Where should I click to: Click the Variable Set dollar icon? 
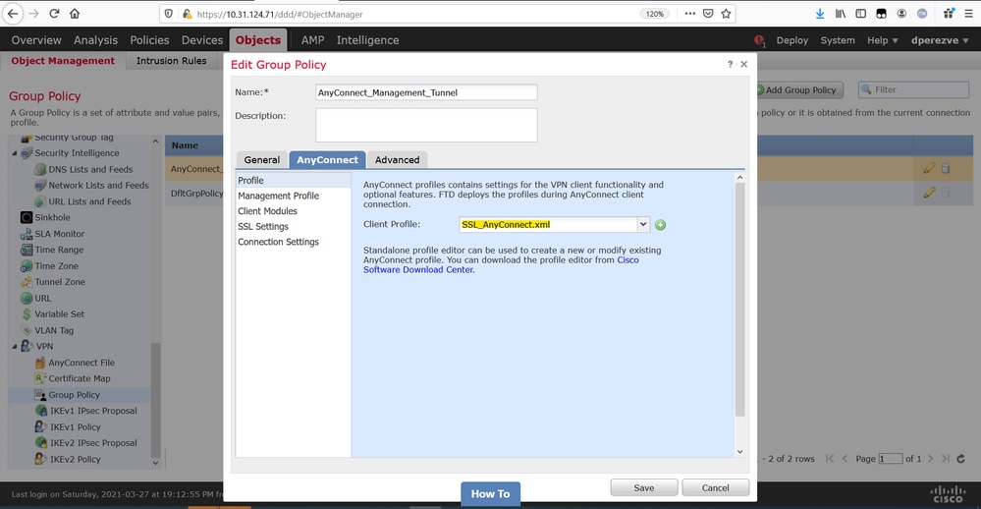pyautogui.click(x=27, y=313)
